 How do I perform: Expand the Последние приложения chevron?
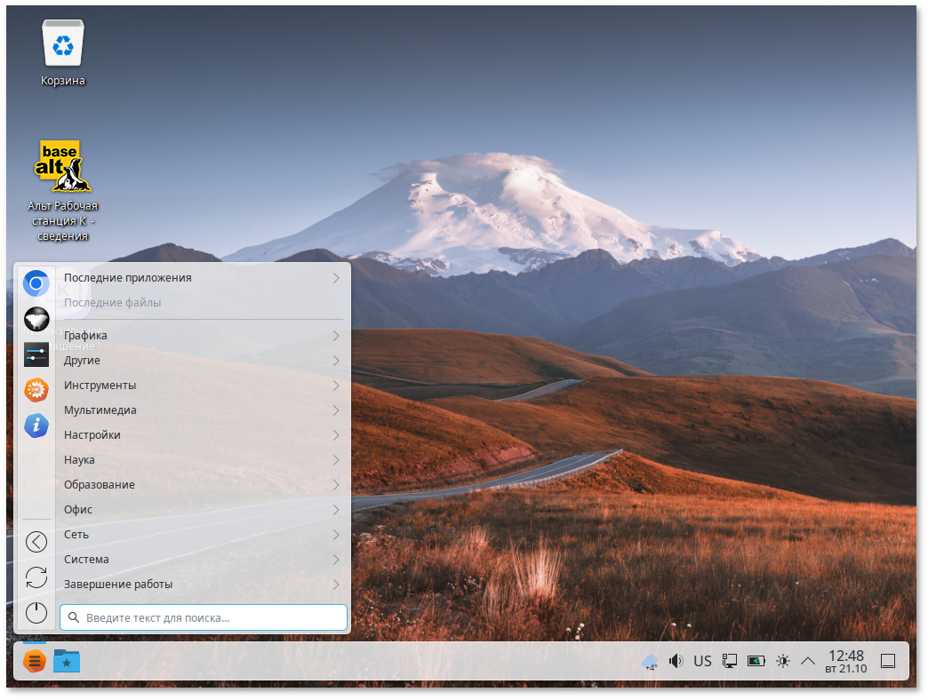(x=336, y=278)
